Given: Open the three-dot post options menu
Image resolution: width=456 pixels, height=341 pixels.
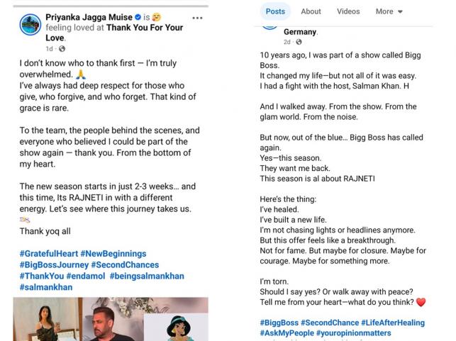Looking at the screenshot, I should (196, 16).
